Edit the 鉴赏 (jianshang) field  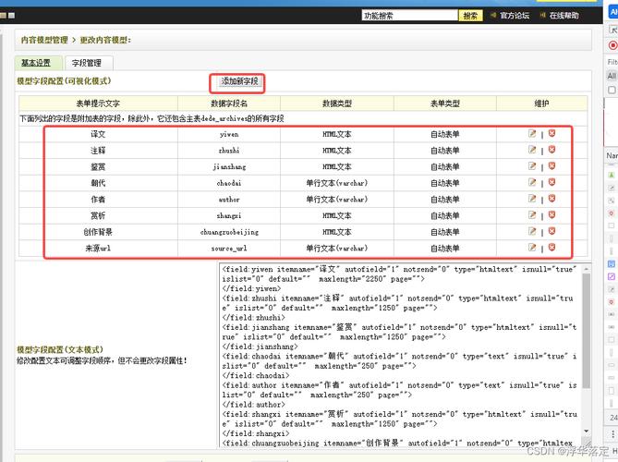click(x=532, y=166)
